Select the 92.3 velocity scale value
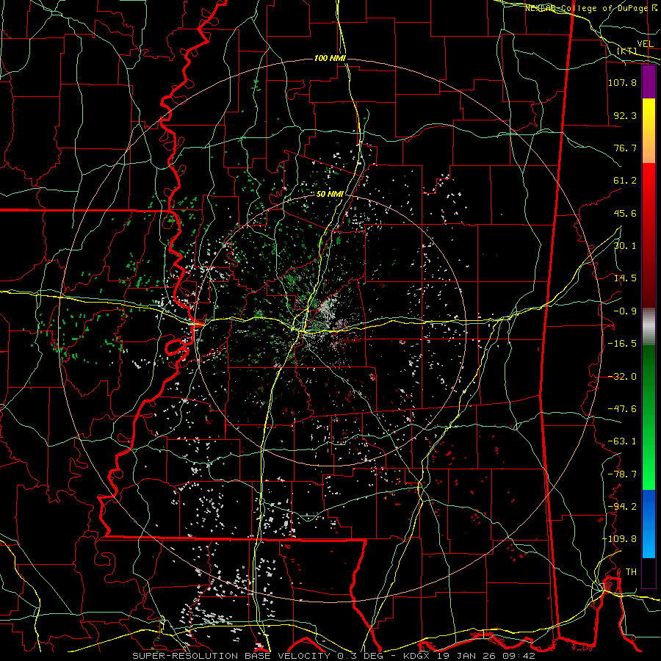This screenshot has height=661, width=661. [625, 115]
